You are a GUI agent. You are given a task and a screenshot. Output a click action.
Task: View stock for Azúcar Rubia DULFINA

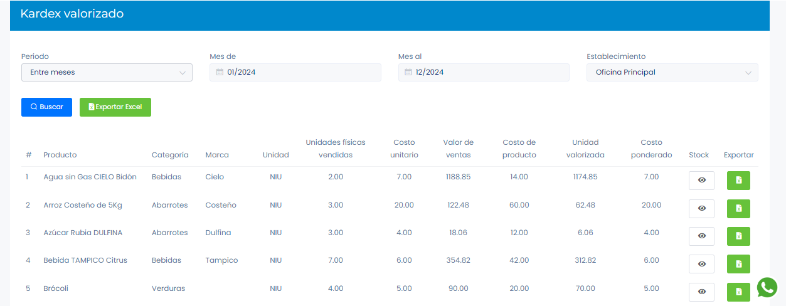[701, 236]
